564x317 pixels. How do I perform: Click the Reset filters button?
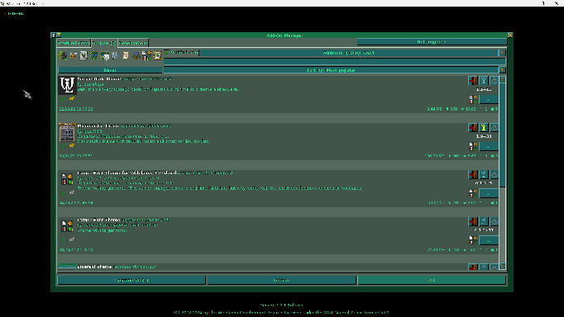point(110,70)
